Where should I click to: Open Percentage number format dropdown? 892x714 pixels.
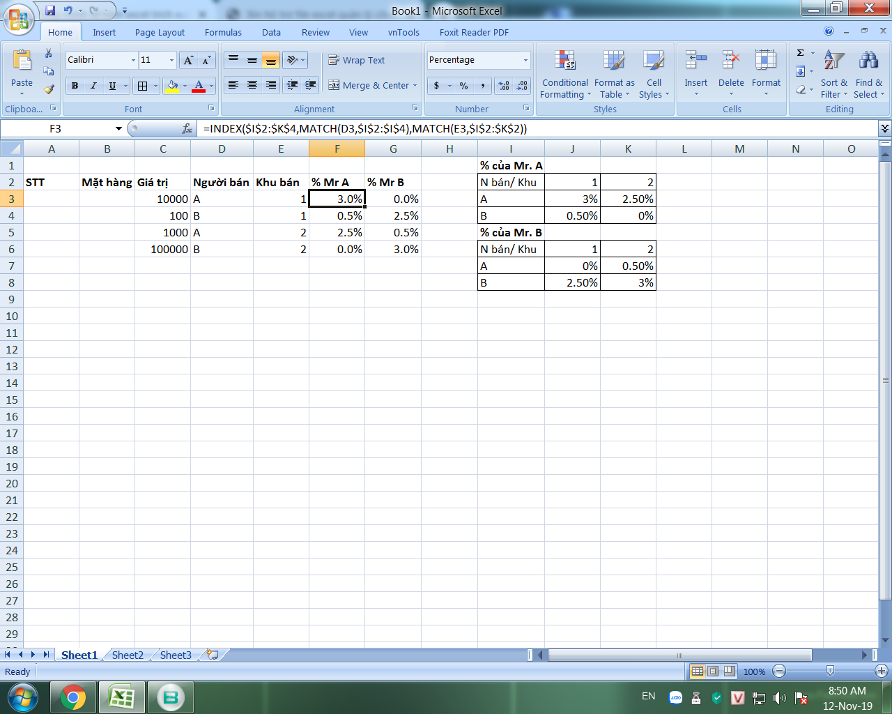[x=525, y=60]
